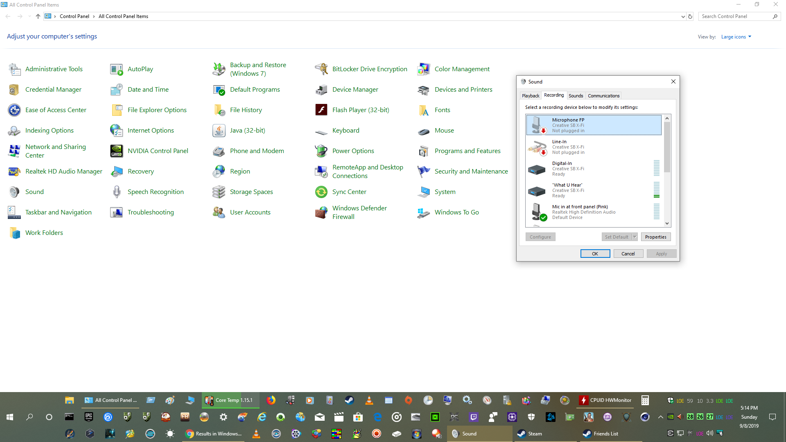786x442 pixels.
Task: Open the Java (32-bit) icon
Action: pos(219,131)
